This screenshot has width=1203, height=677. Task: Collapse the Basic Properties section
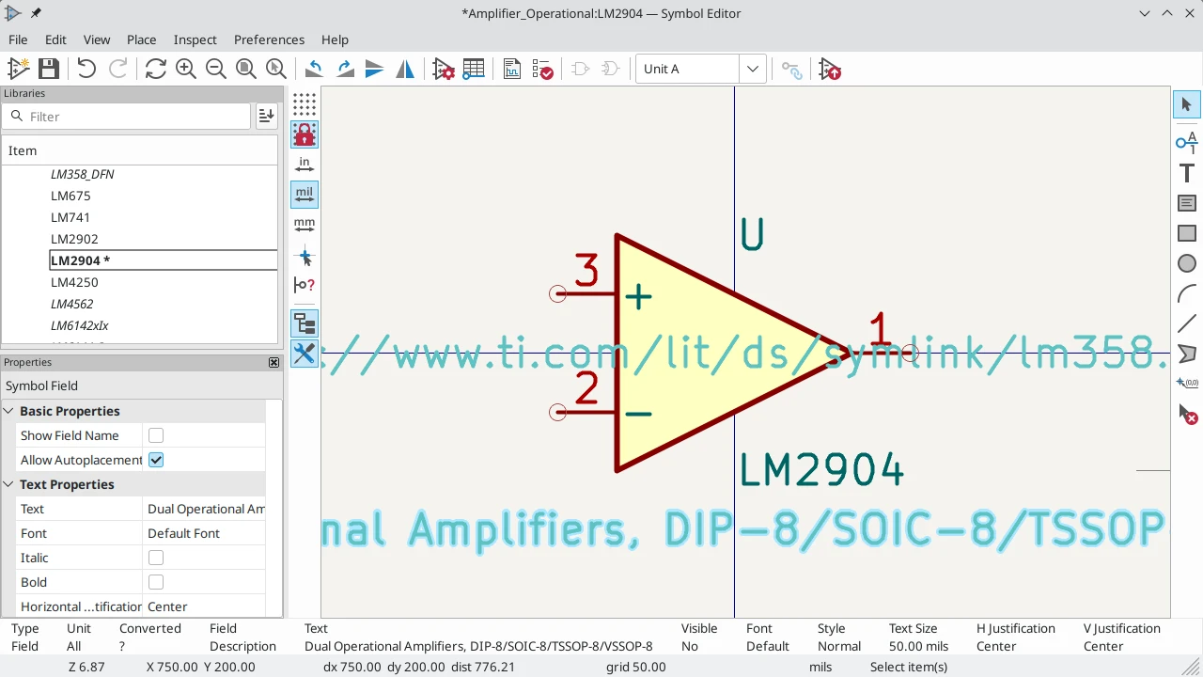(8, 411)
